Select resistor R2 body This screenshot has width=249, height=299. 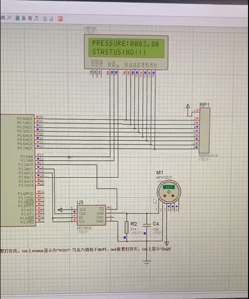(x=127, y=227)
